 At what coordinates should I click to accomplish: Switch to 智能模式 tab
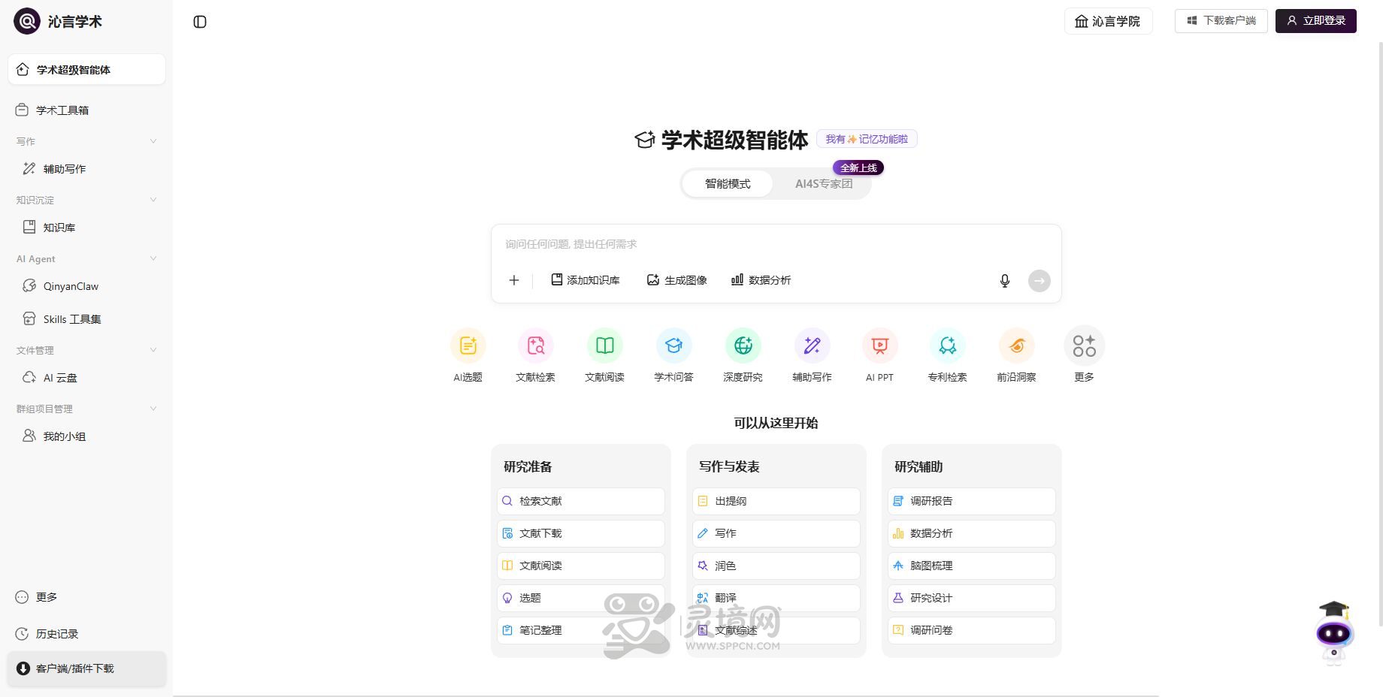coord(728,184)
